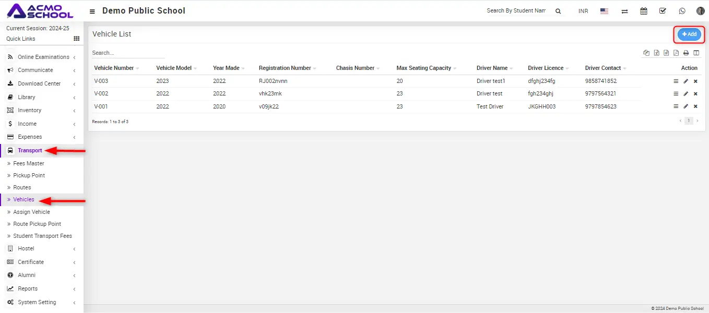Viewport: 709px width, 313px height.
Task: Sort table by Vehicle Number header
Action: (114, 68)
